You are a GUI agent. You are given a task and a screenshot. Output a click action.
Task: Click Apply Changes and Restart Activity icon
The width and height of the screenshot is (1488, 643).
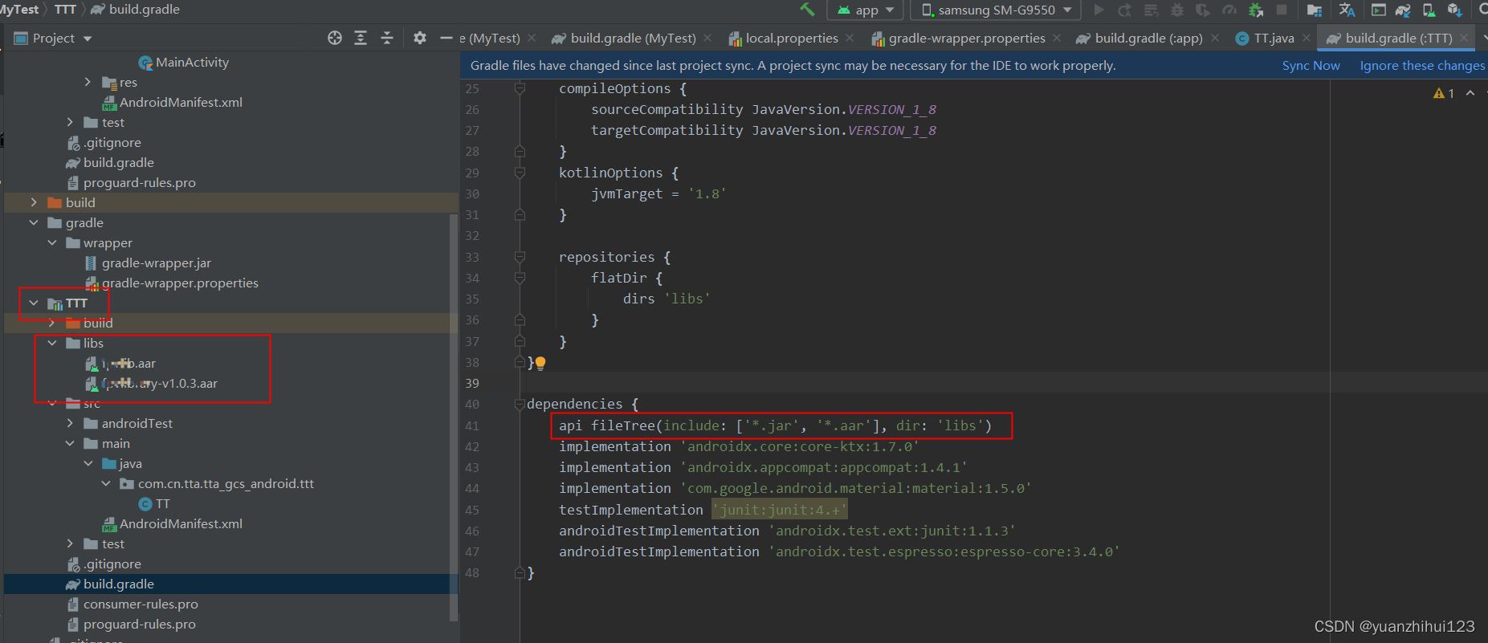click(1125, 10)
